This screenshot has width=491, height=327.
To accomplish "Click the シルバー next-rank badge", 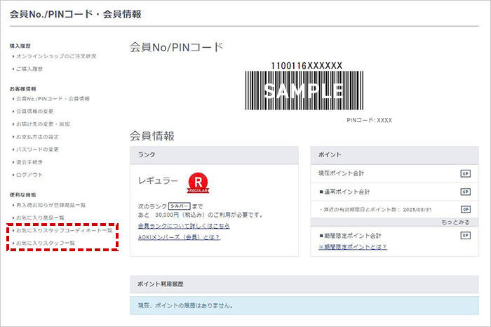I will tap(180, 206).
